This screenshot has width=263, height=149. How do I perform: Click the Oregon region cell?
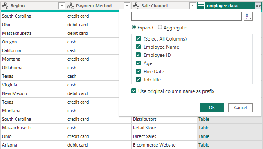click(x=33, y=42)
